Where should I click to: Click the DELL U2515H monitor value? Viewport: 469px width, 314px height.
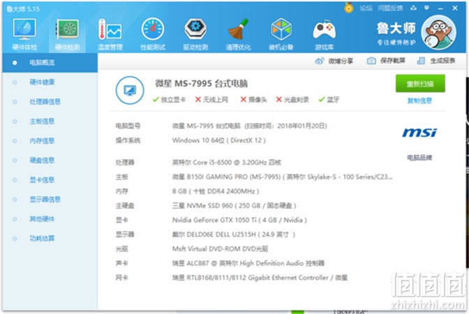234,234
